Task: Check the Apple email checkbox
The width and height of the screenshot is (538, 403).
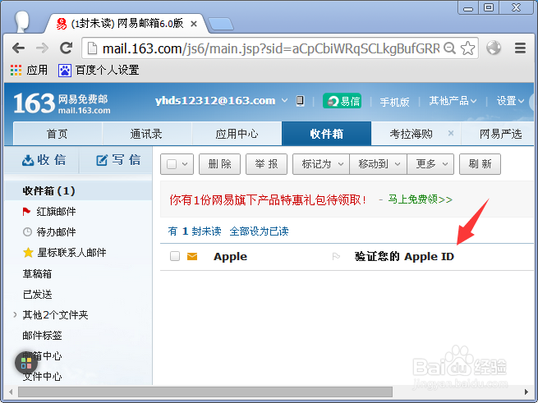Action: (175, 256)
